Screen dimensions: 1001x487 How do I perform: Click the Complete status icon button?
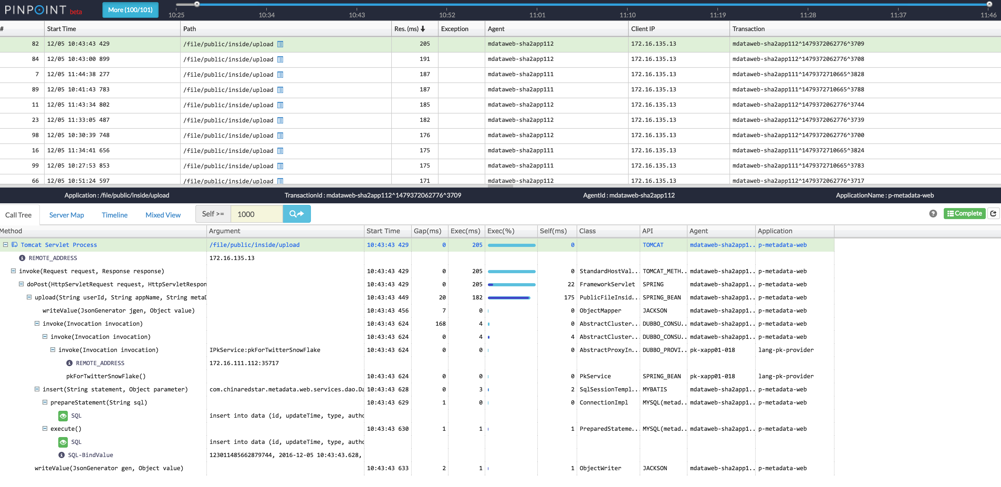(x=964, y=214)
